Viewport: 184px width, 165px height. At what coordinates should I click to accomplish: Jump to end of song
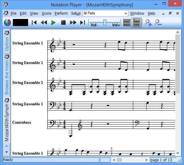[83, 22]
